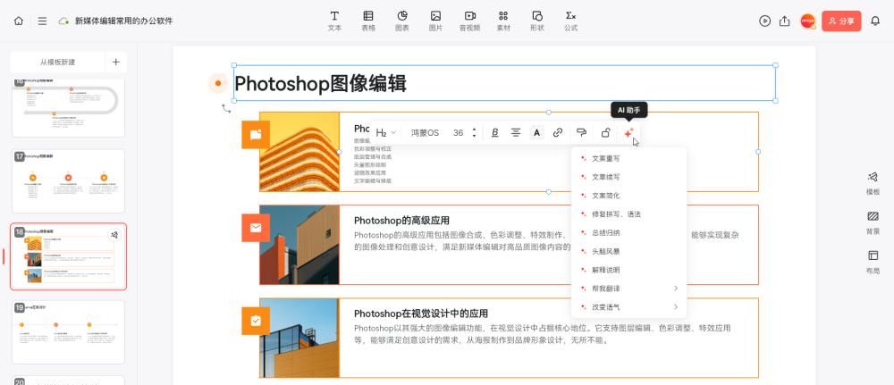Expand the 帮我翻译 submenu
Image resolution: width=894 pixels, height=385 pixels.
click(628, 289)
